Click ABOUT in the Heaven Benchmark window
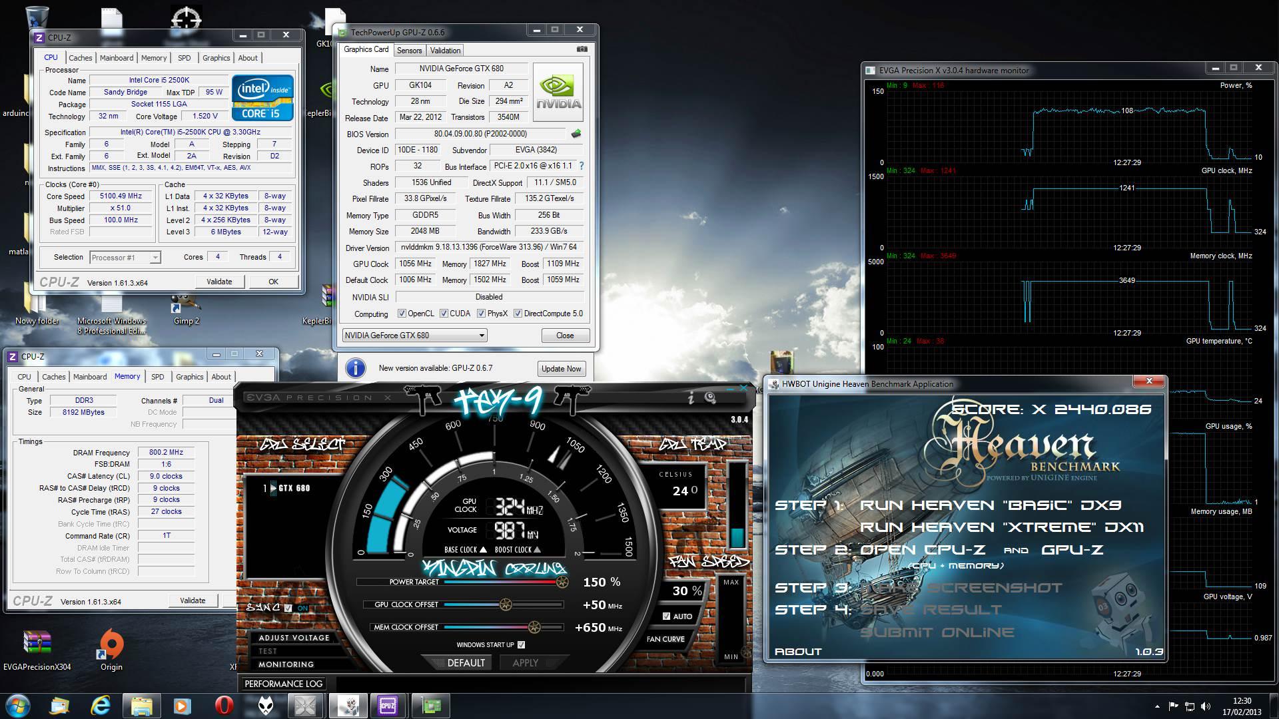 point(798,652)
